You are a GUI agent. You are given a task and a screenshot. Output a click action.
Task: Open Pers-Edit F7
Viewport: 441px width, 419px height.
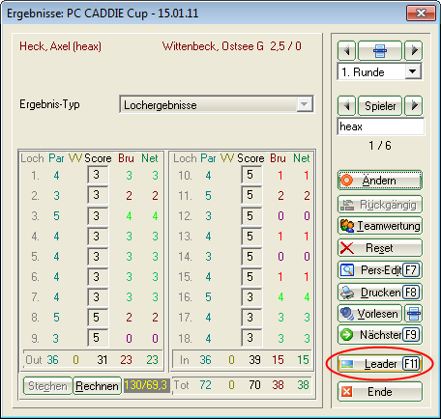[x=380, y=269]
